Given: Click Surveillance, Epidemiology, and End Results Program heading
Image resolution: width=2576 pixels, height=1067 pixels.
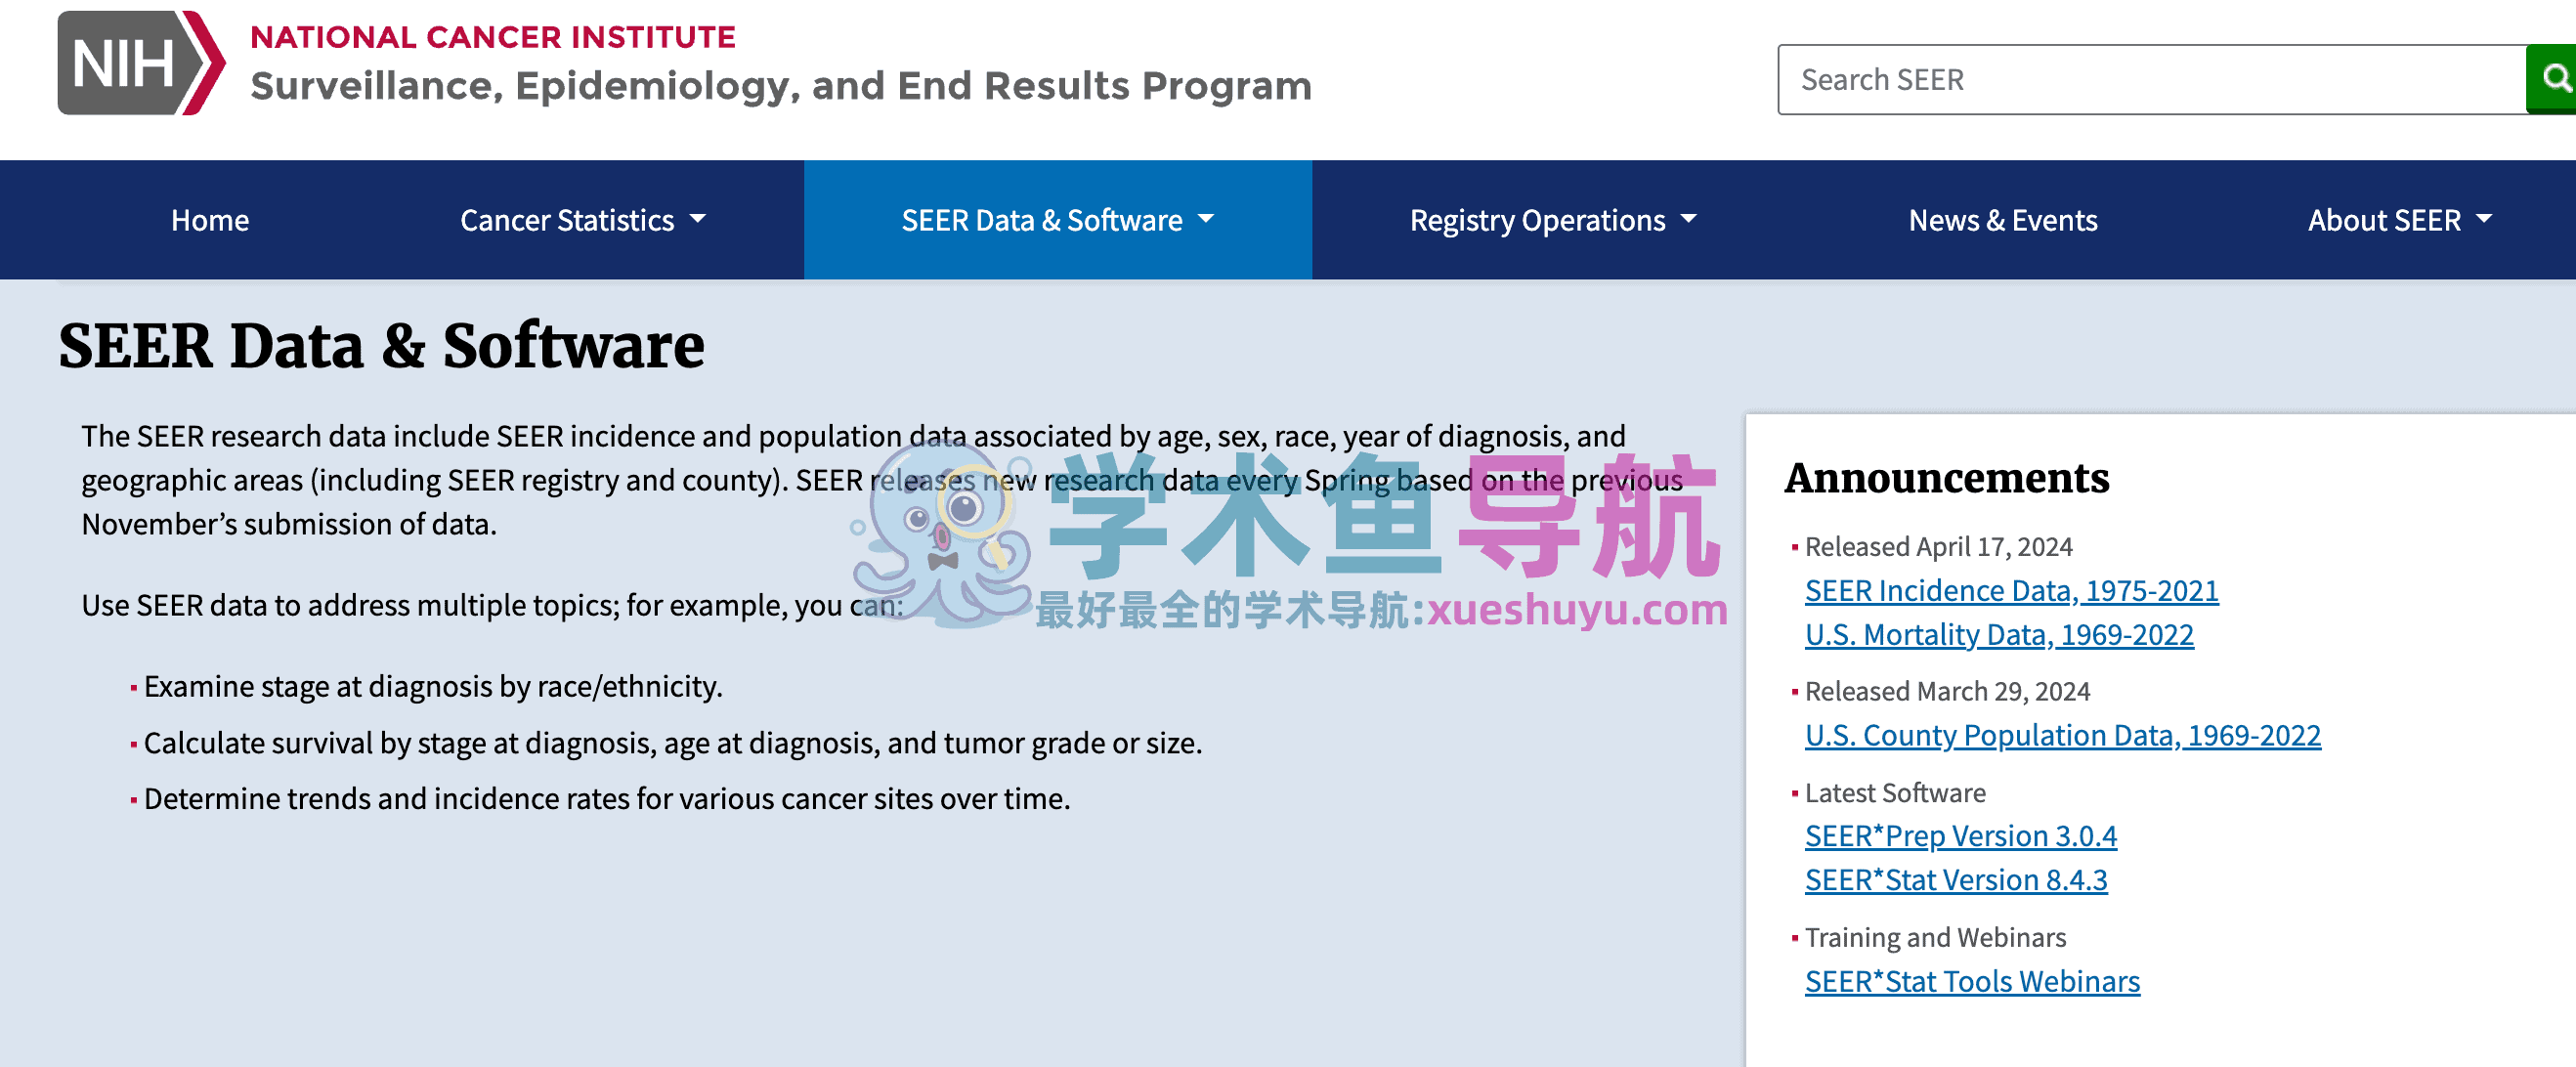Looking at the screenshot, I should (x=780, y=86).
